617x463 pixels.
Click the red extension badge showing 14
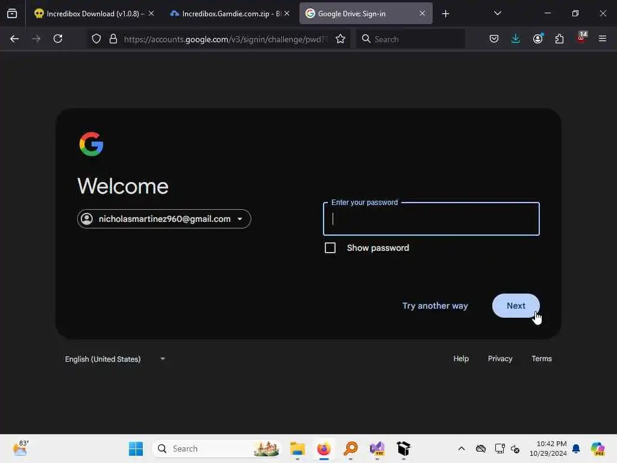click(x=581, y=38)
